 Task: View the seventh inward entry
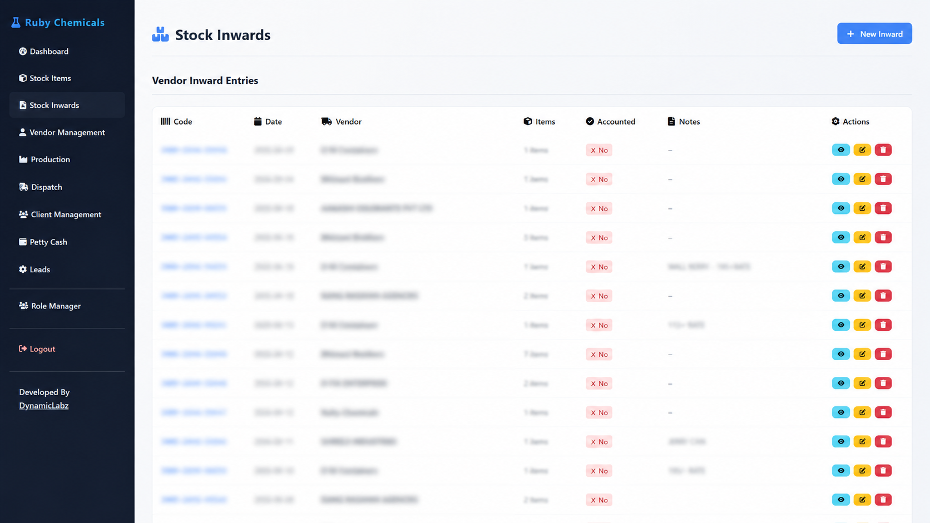pyautogui.click(x=840, y=325)
